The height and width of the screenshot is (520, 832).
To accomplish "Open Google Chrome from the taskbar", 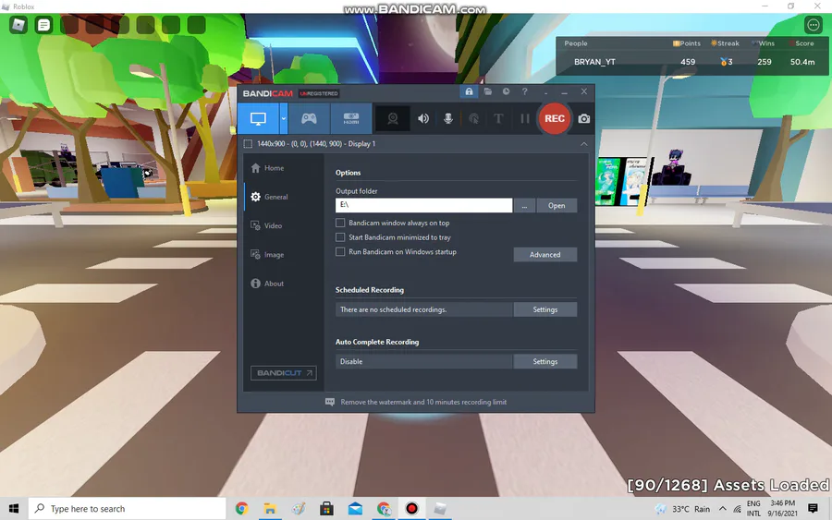I will [x=242, y=509].
